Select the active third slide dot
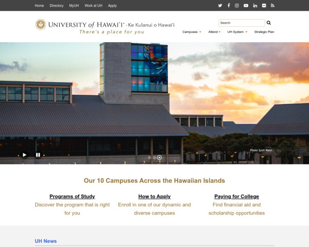Image resolution: width=309 pixels, height=247 pixels. [x=160, y=157]
